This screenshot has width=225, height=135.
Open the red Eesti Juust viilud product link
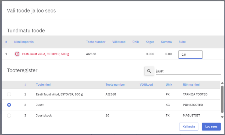point(46,54)
